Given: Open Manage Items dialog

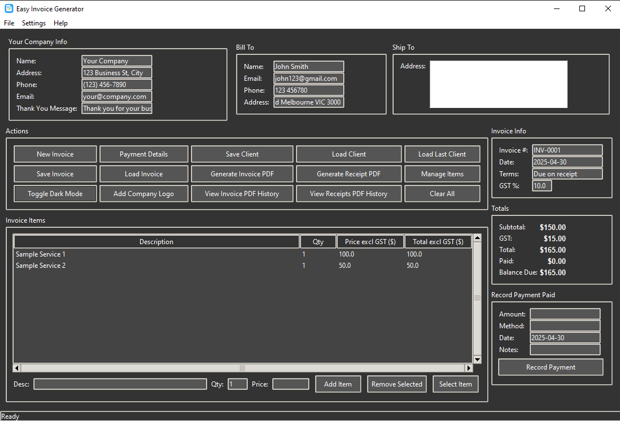Looking at the screenshot, I should click(x=442, y=173).
